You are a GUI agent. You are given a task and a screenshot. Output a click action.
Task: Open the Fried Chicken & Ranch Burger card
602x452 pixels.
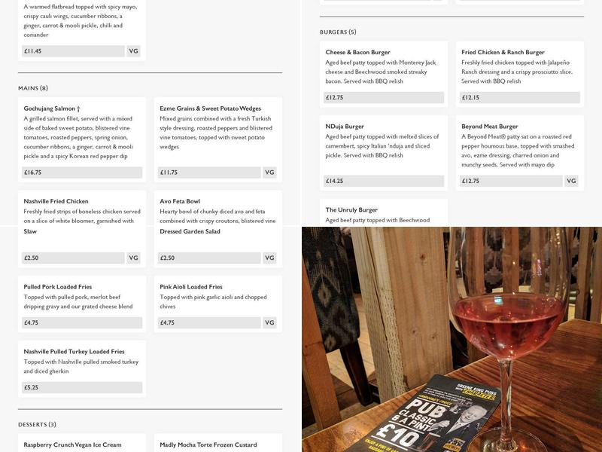point(520,74)
